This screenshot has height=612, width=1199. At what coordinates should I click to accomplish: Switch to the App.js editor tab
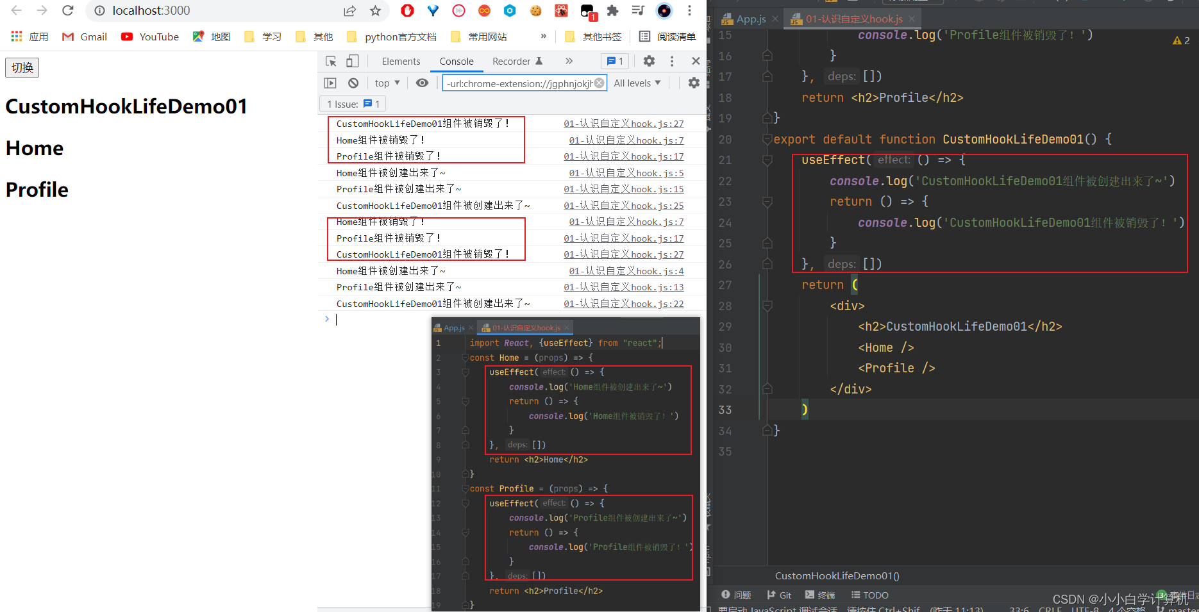coord(751,19)
